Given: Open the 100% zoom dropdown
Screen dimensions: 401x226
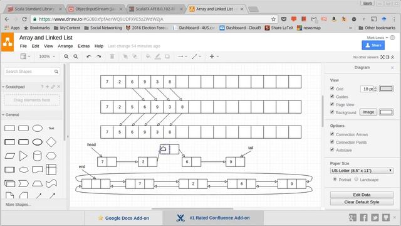Looking at the screenshot, I should pyautogui.click(x=47, y=56).
